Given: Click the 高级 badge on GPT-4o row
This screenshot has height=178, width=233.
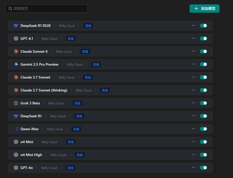Looking at the screenshot, I should tap(71, 168).
